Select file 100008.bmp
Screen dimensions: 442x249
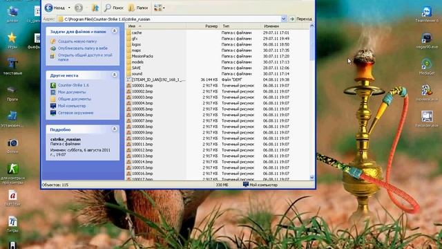[x=142, y=127]
